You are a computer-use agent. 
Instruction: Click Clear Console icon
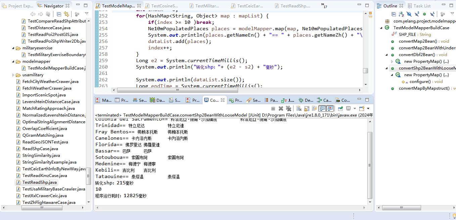tap(299, 108)
